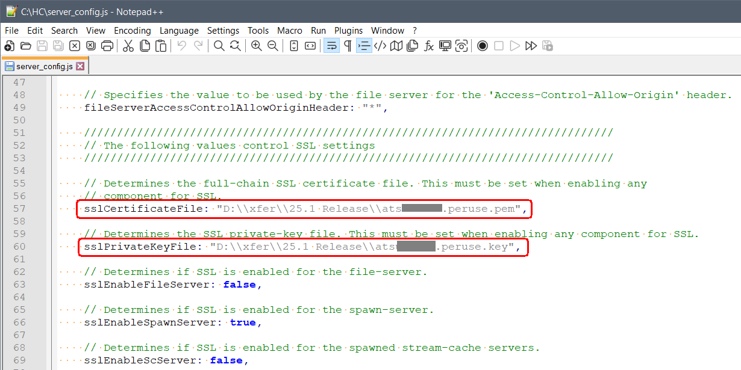The image size is (741, 370).
Task: Click the Zoom In toolbar icon
Action: click(x=257, y=46)
